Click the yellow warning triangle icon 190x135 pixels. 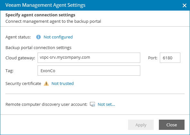[x=46, y=84]
